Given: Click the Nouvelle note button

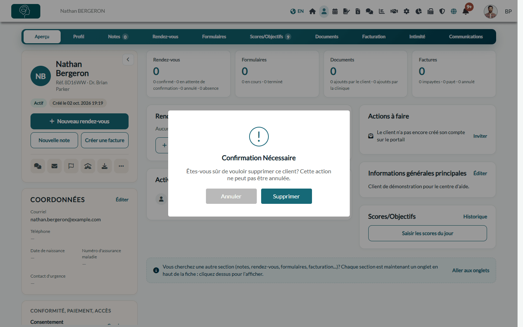Looking at the screenshot, I should (54, 140).
